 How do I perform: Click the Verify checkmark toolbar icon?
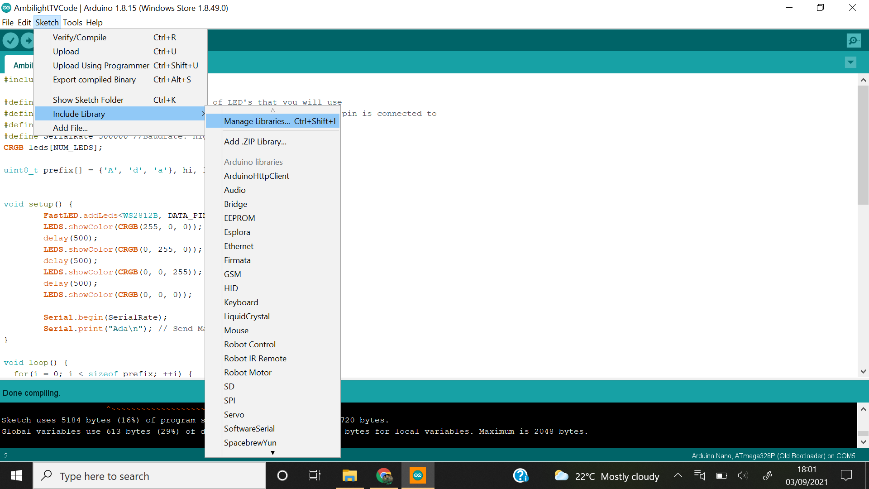[10, 41]
